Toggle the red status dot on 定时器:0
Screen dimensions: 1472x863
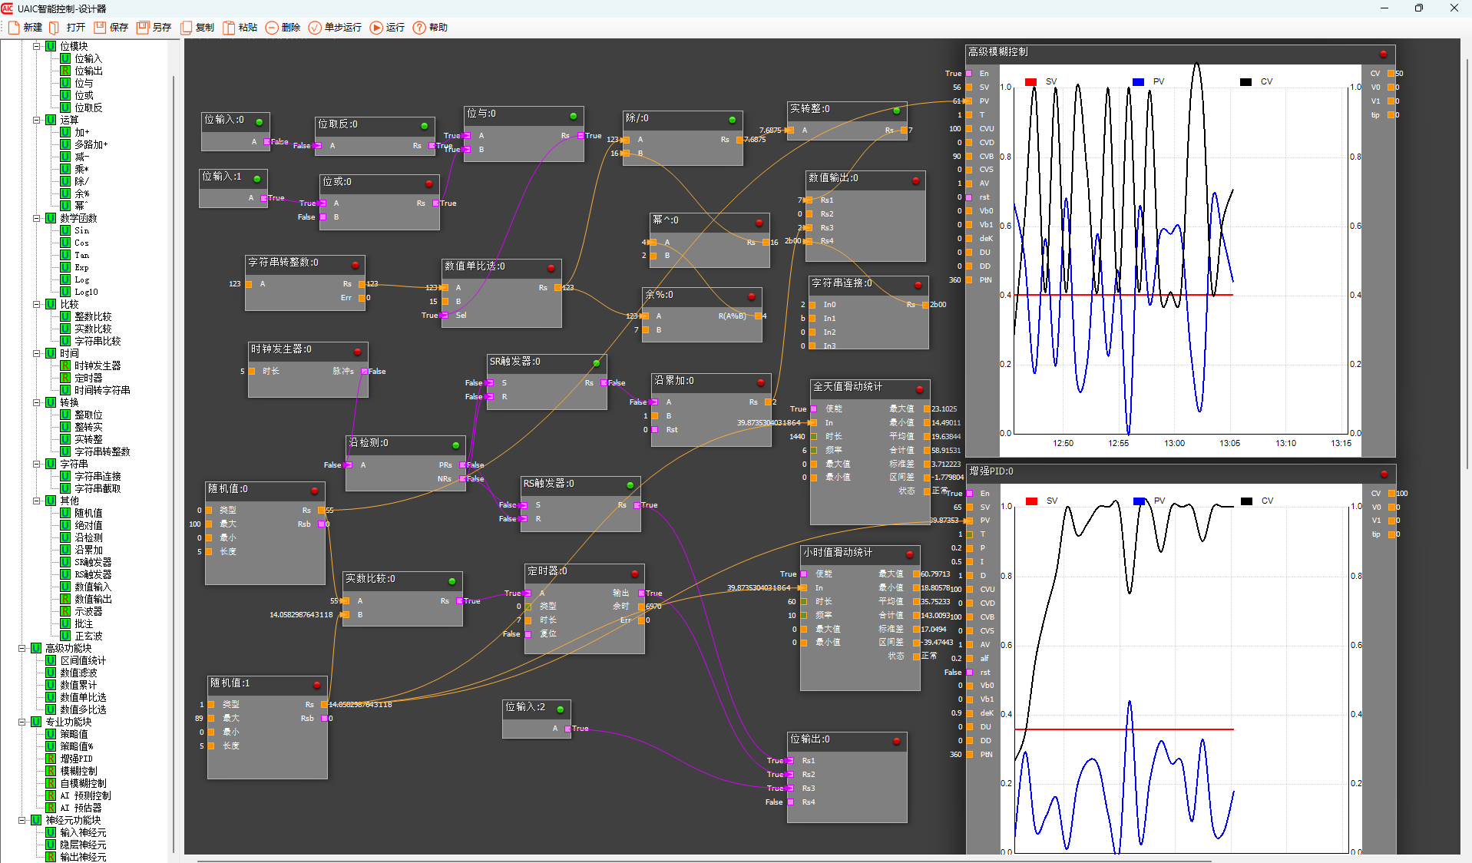[634, 574]
